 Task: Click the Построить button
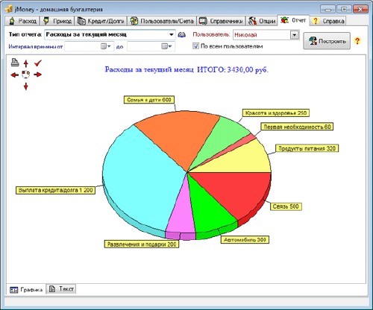click(327, 41)
